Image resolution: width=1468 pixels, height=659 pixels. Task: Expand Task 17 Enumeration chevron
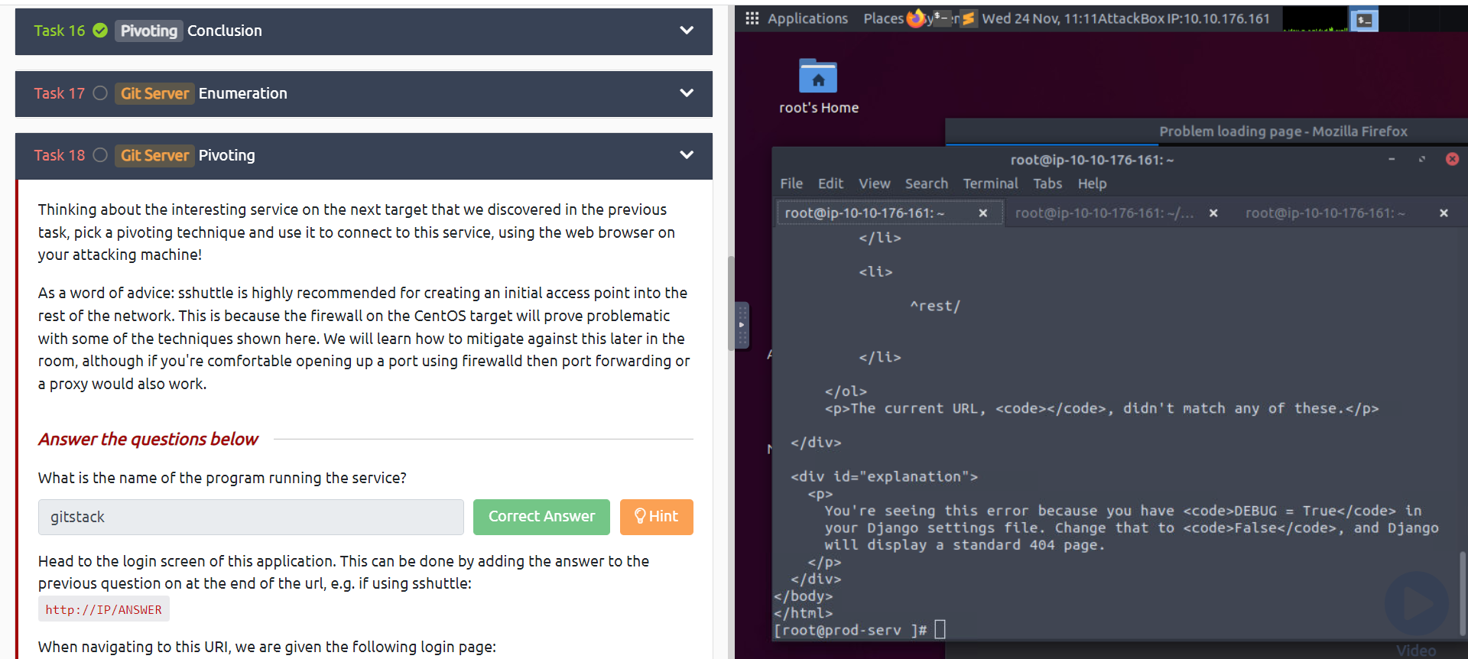point(687,93)
